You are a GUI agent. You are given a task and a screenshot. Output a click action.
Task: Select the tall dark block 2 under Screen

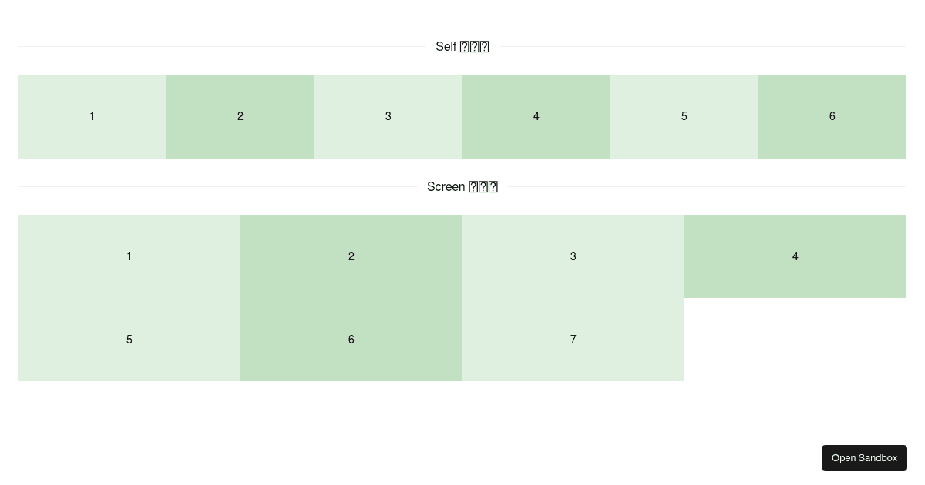(x=351, y=256)
